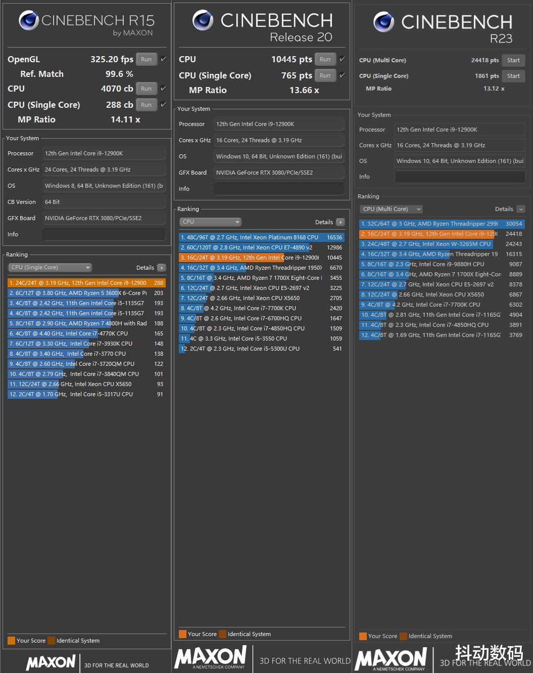Click the MAXON logo in the R15 footer
This screenshot has height=673, width=533.
51,662
